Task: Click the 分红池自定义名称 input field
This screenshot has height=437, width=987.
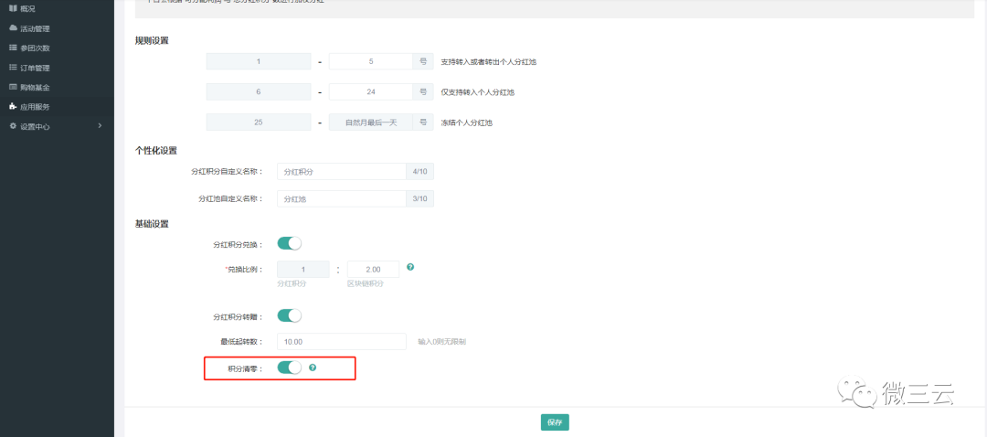Action: [342, 198]
